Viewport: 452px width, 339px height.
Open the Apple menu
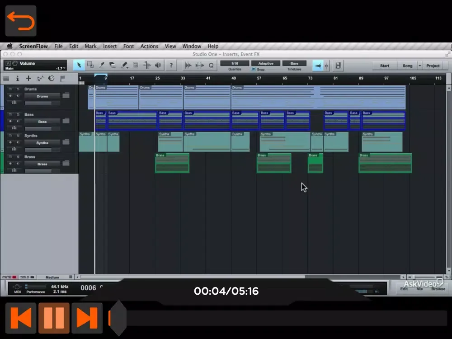10,46
